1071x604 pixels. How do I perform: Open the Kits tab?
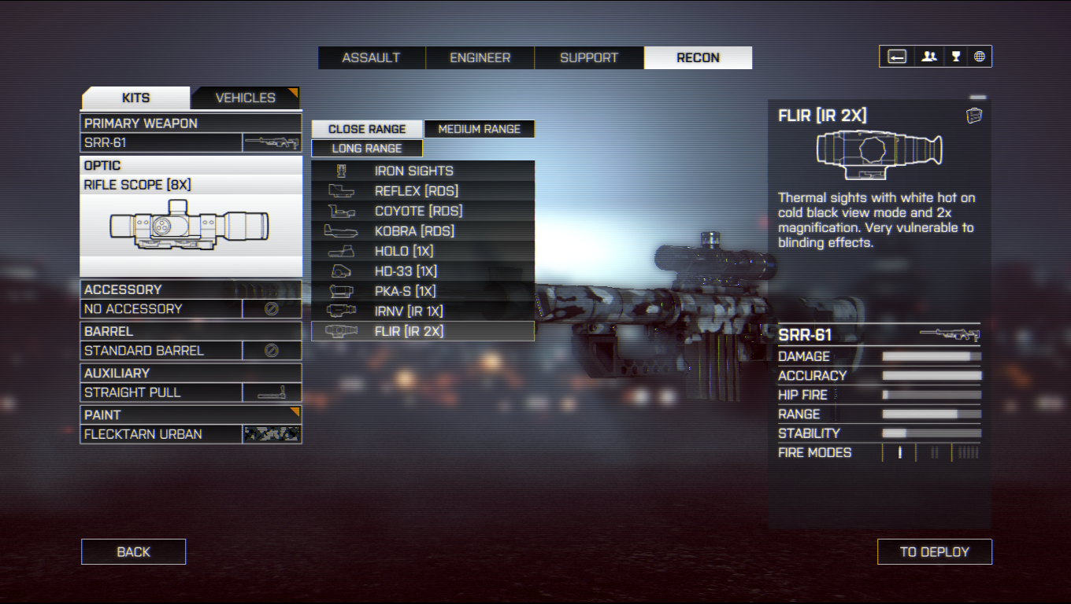[135, 98]
